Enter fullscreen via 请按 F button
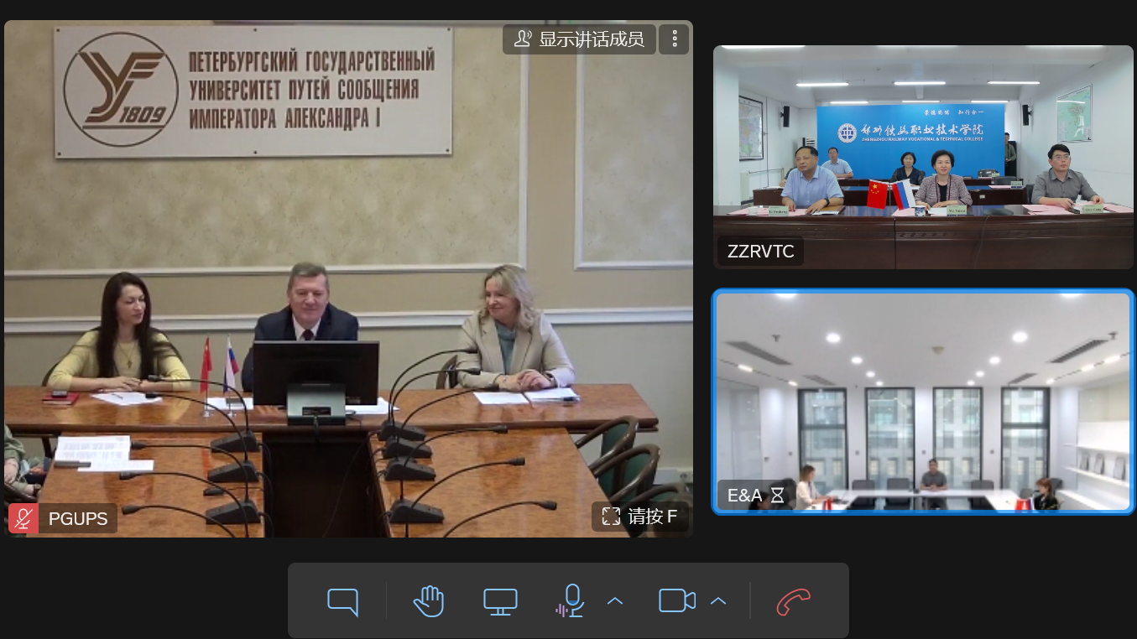This screenshot has height=639, width=1137. 640,517
